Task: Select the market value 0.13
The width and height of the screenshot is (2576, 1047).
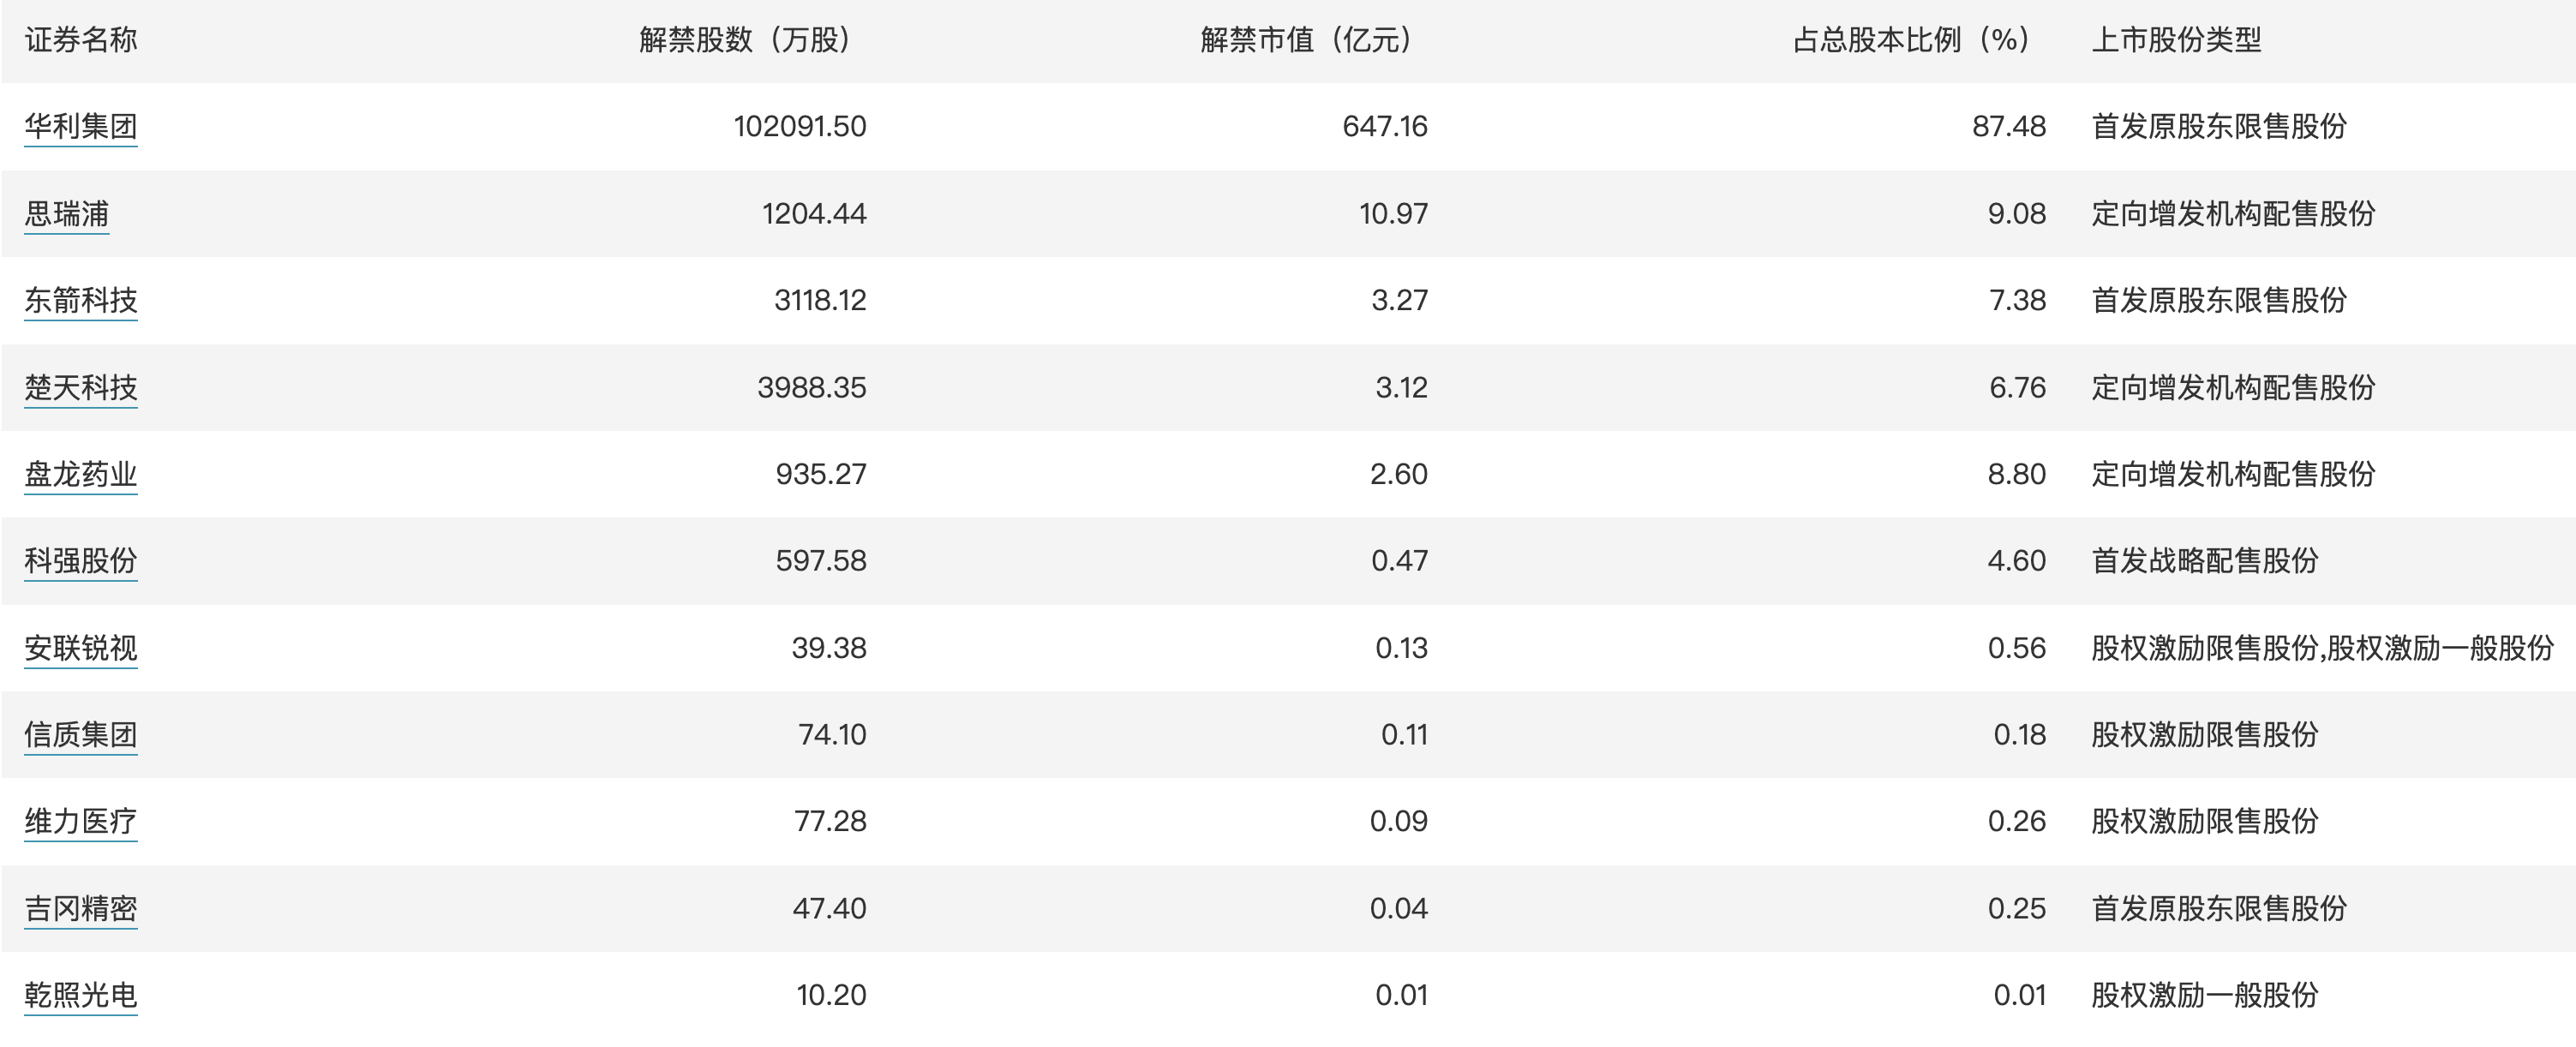Action: click(x=1401, y=648)
